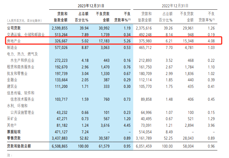Select the 89,858 value
This screenshot has width=229, height=158.
pos(146,99)
